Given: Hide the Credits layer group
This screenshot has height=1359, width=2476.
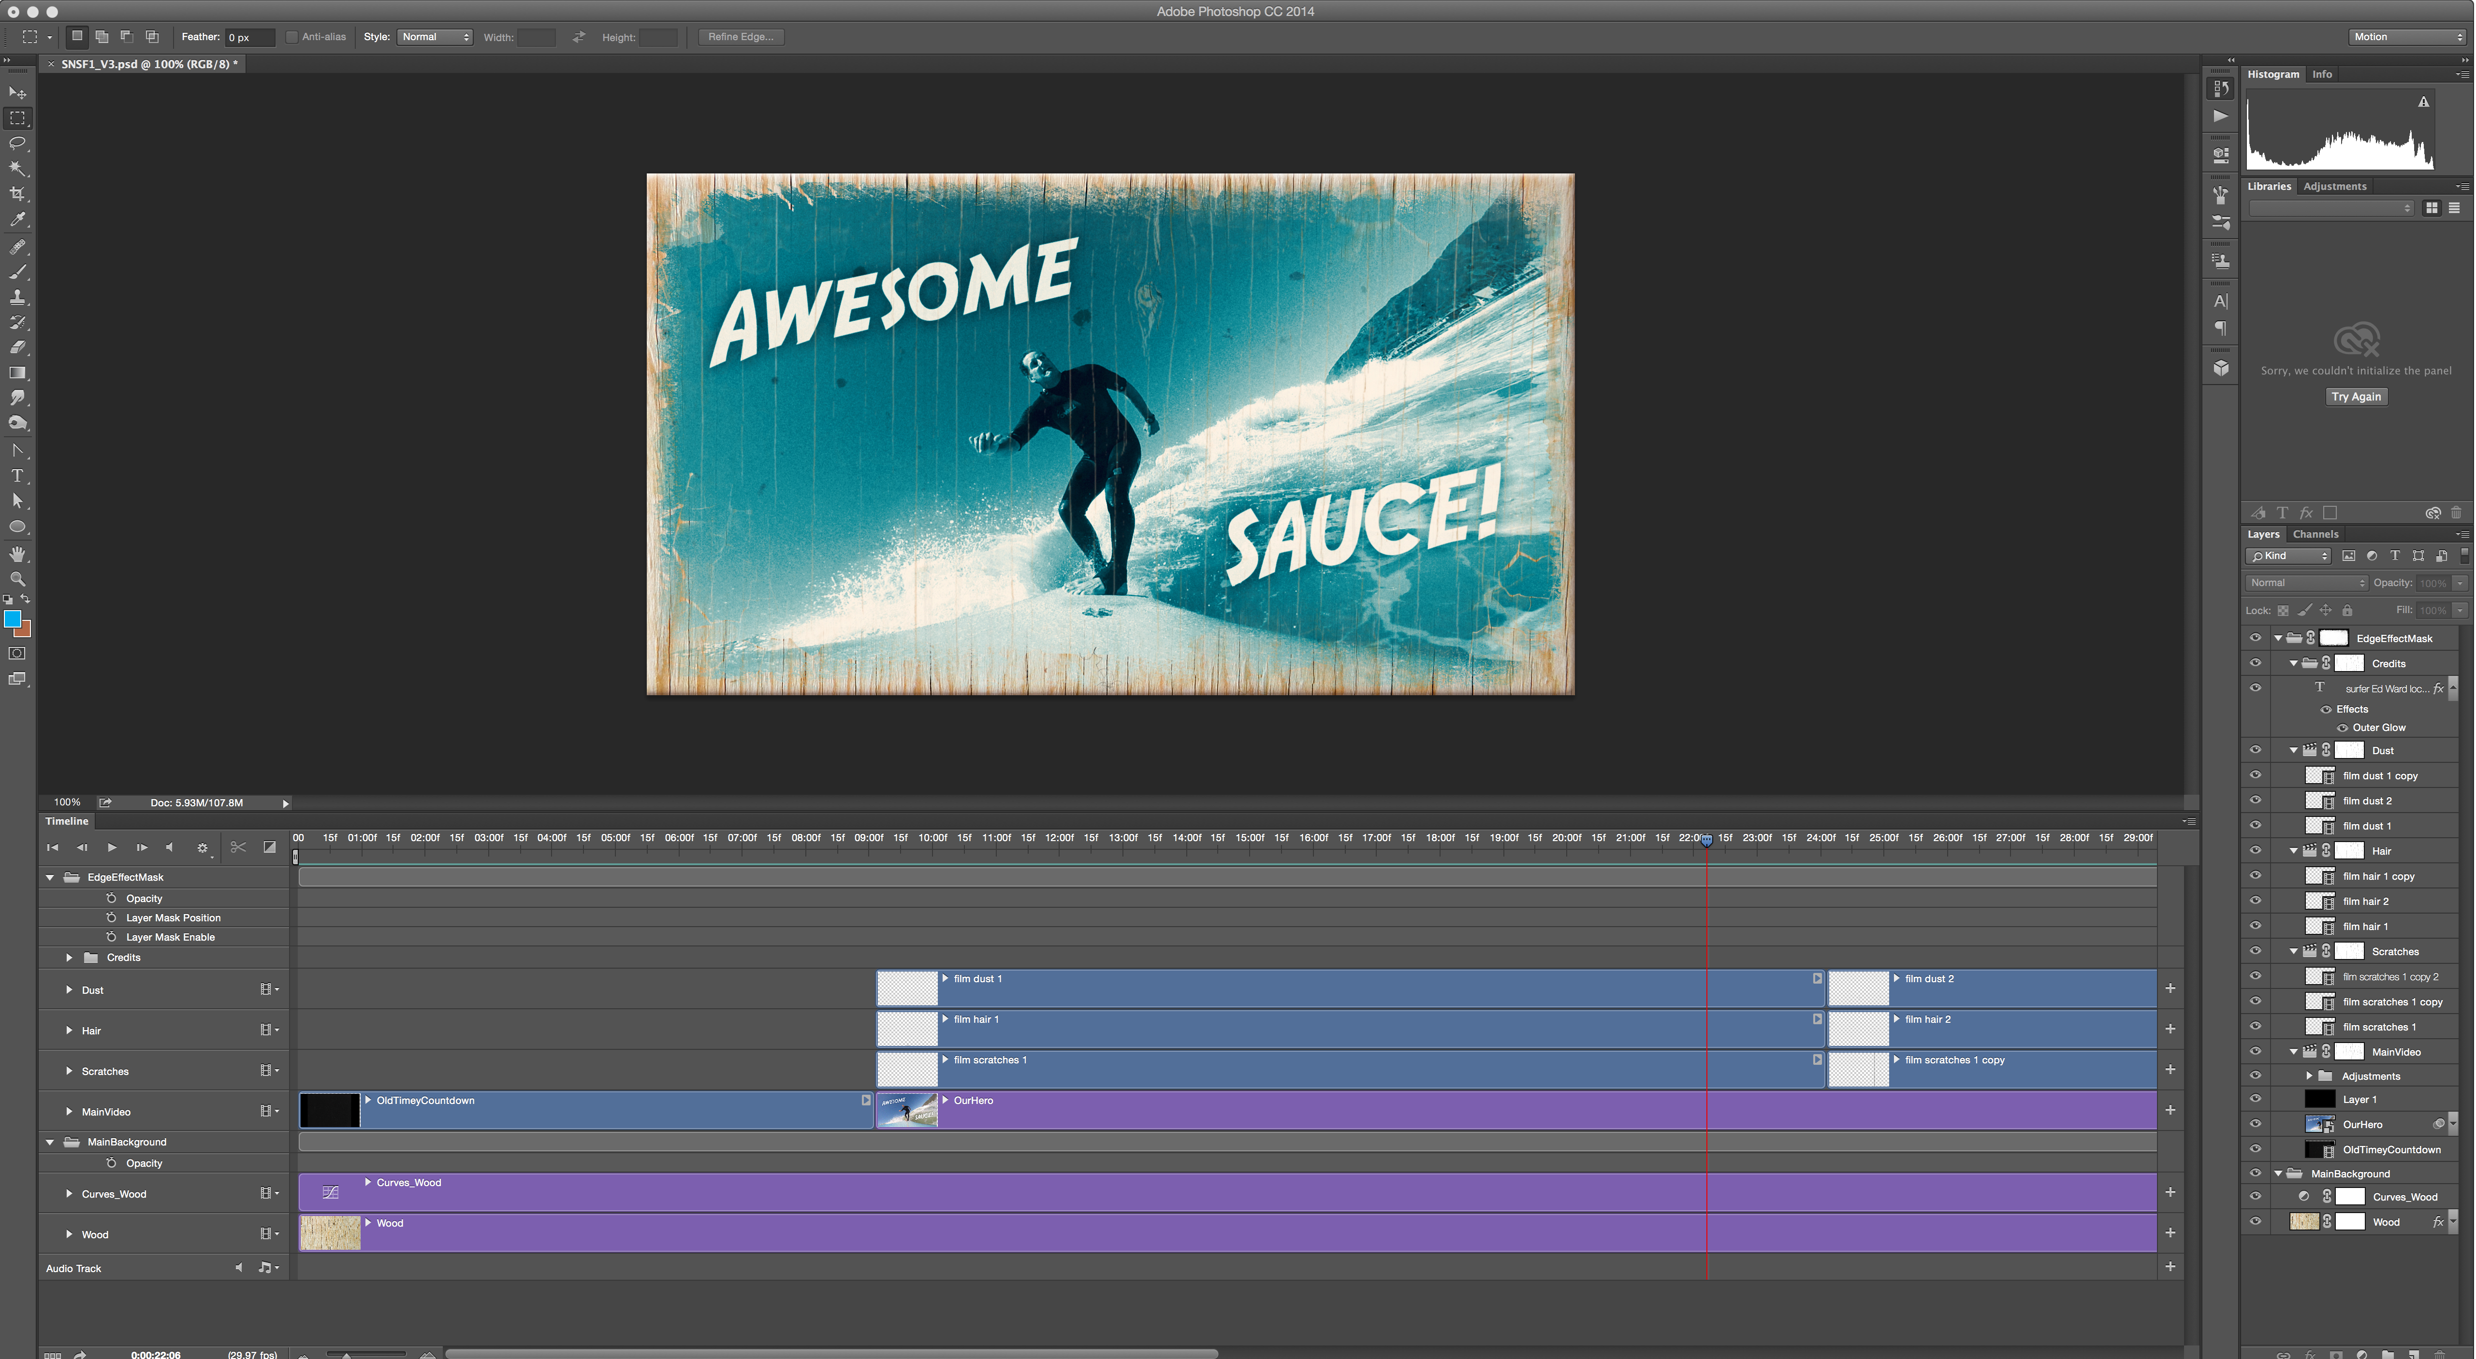Looking at the screenshot, I should 2255,663.
